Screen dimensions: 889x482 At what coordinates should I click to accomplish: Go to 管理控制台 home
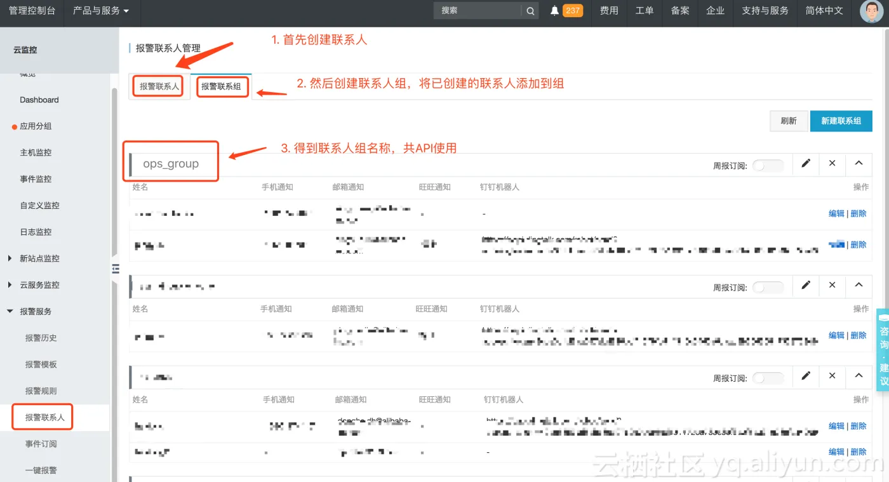32,11
